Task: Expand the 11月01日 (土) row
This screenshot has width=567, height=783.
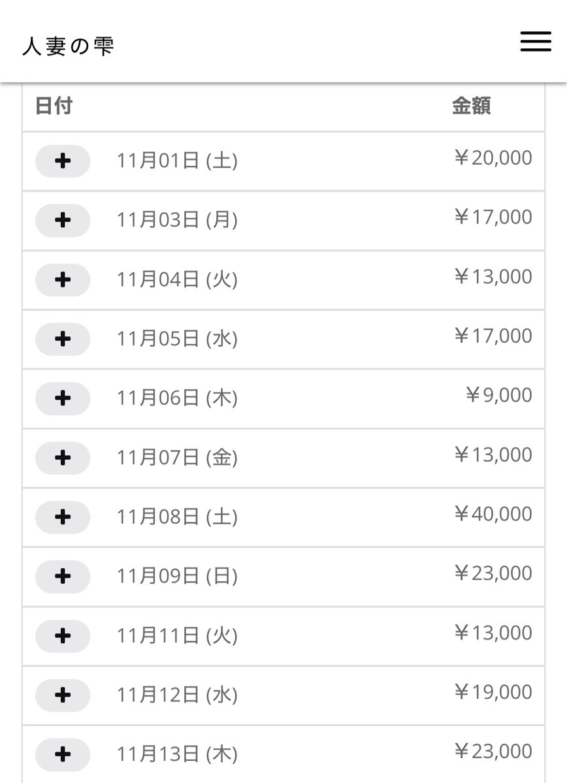Action: tap(63, 161)
